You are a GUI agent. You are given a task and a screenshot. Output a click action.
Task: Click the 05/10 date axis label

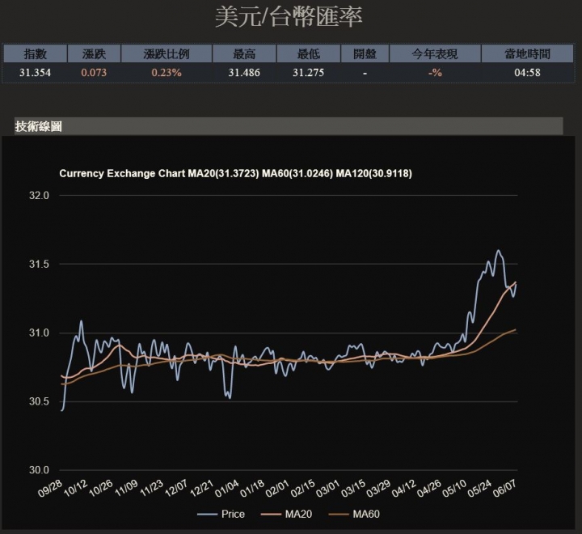[453, 488]
